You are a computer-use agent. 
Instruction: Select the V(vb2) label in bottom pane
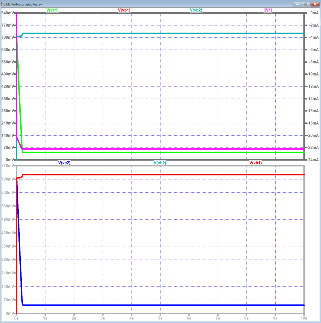click(160, 163)
